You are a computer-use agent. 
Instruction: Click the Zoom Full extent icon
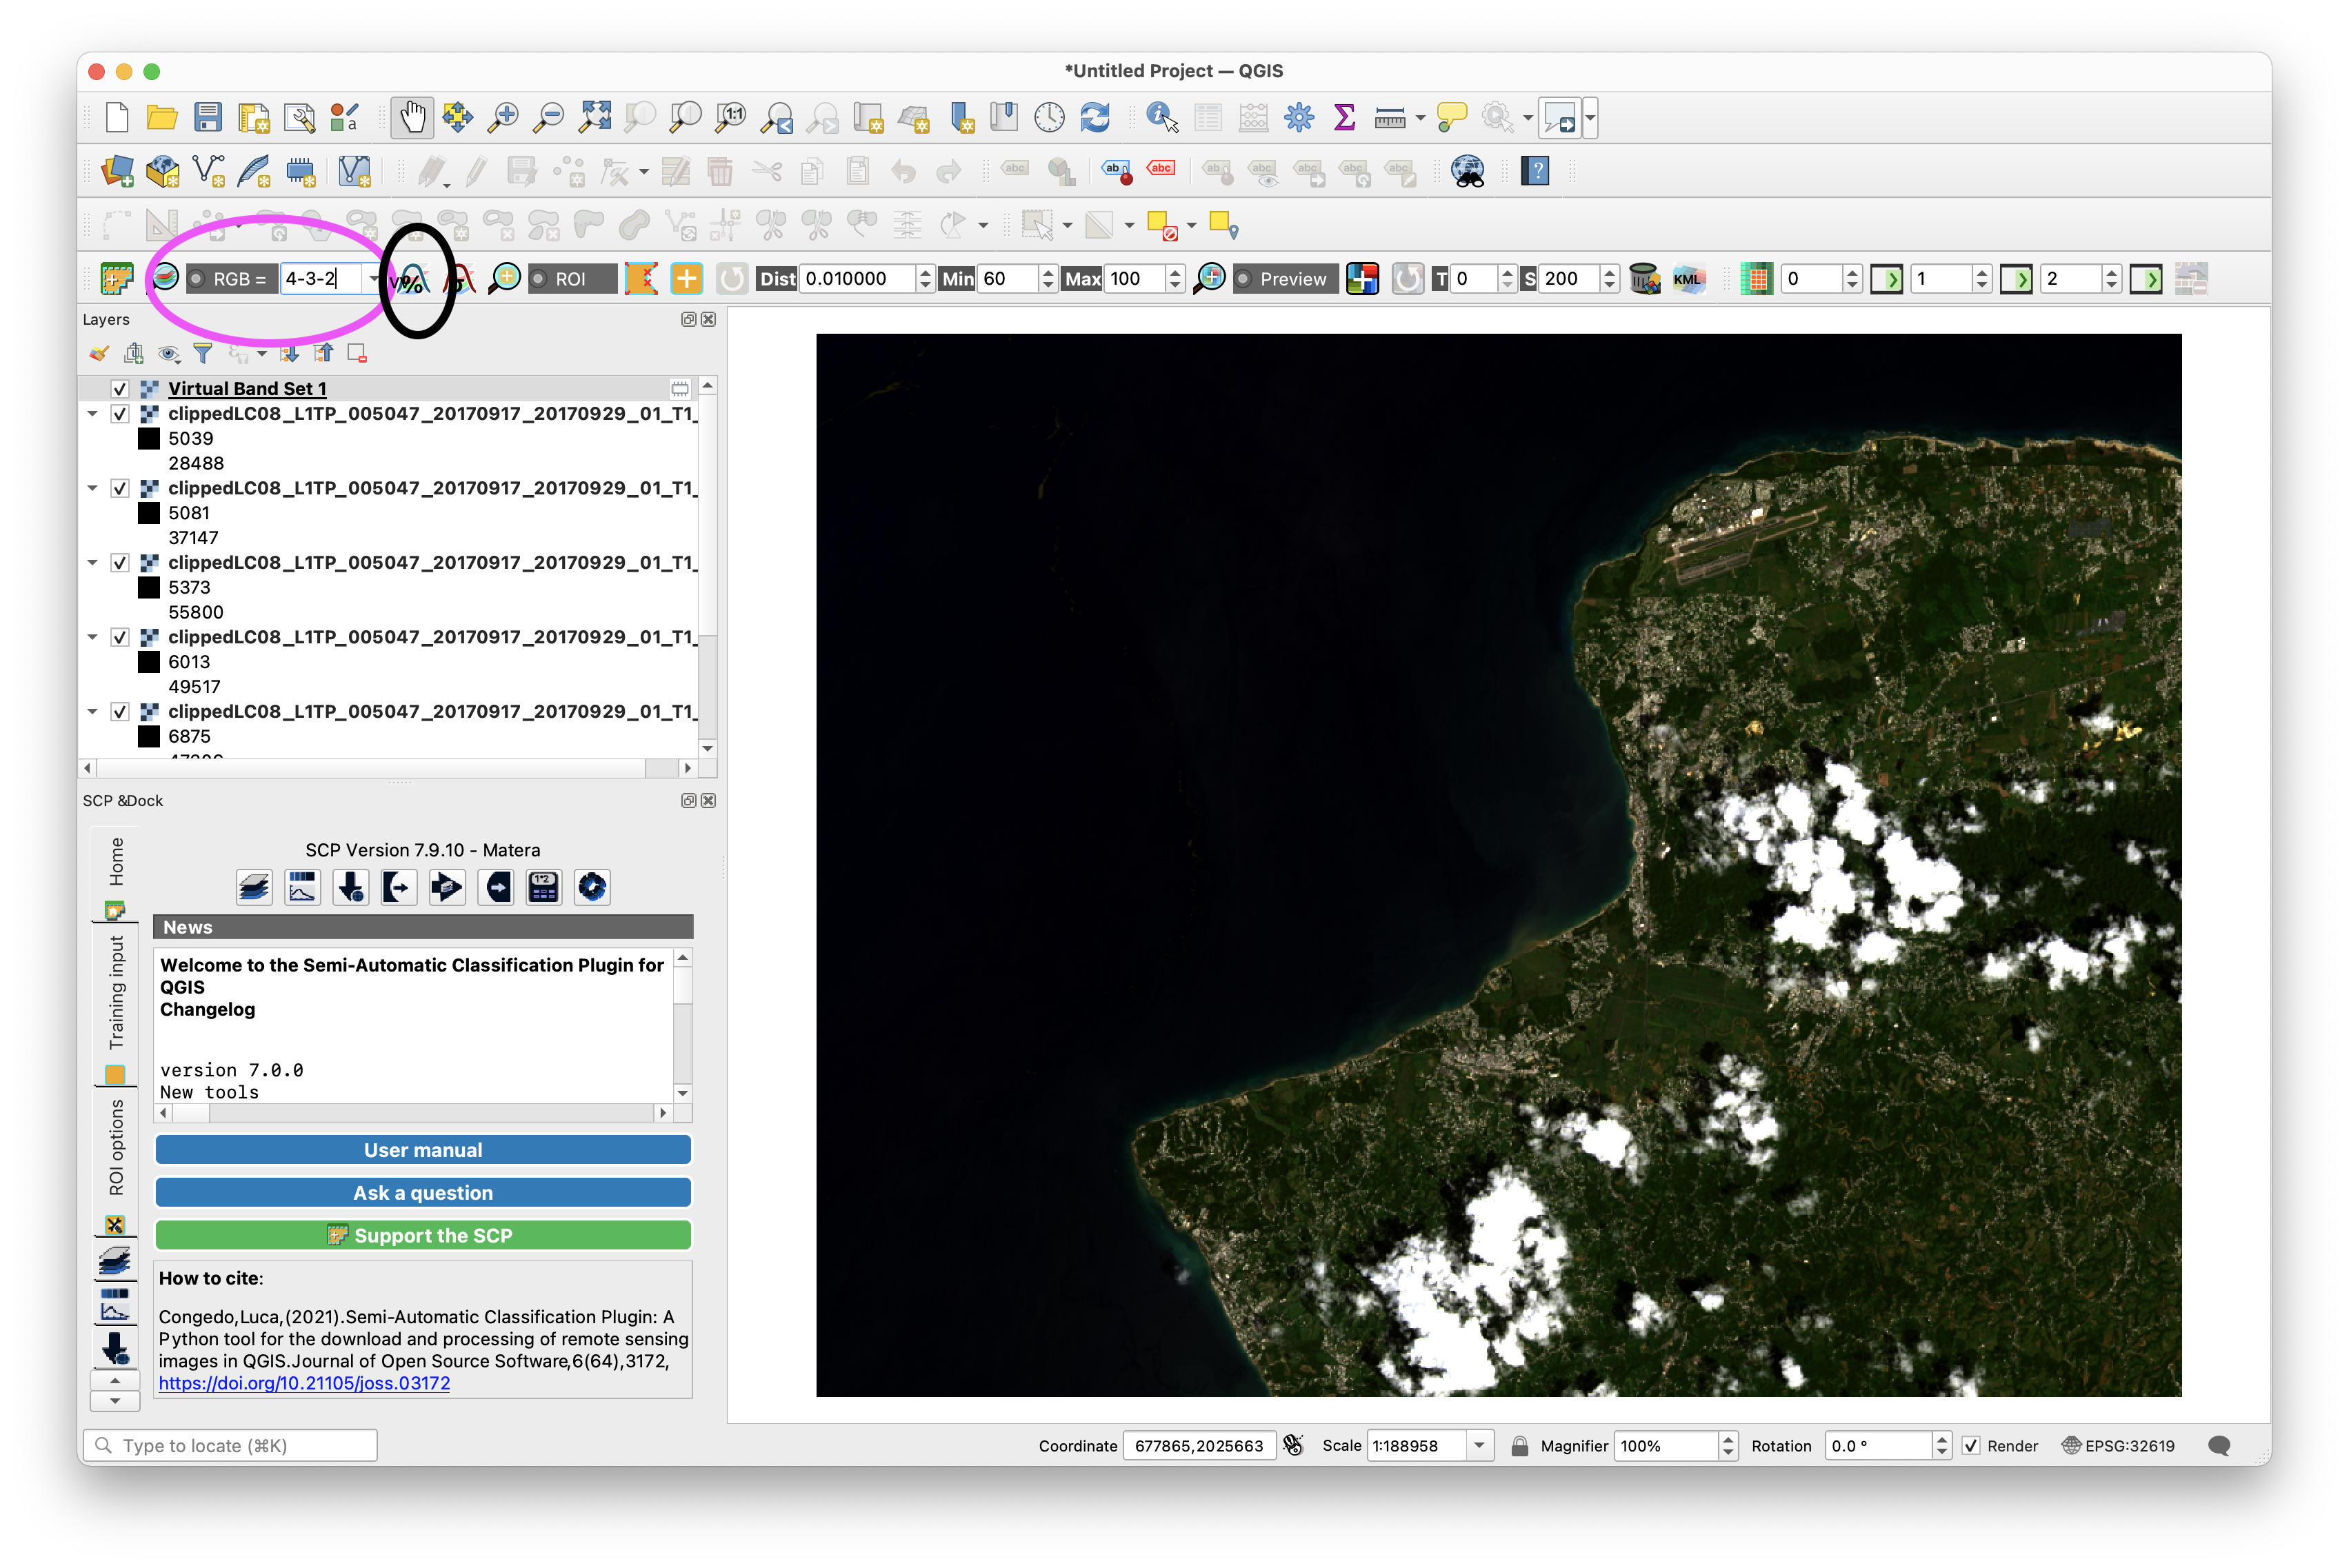coord(595,118)
